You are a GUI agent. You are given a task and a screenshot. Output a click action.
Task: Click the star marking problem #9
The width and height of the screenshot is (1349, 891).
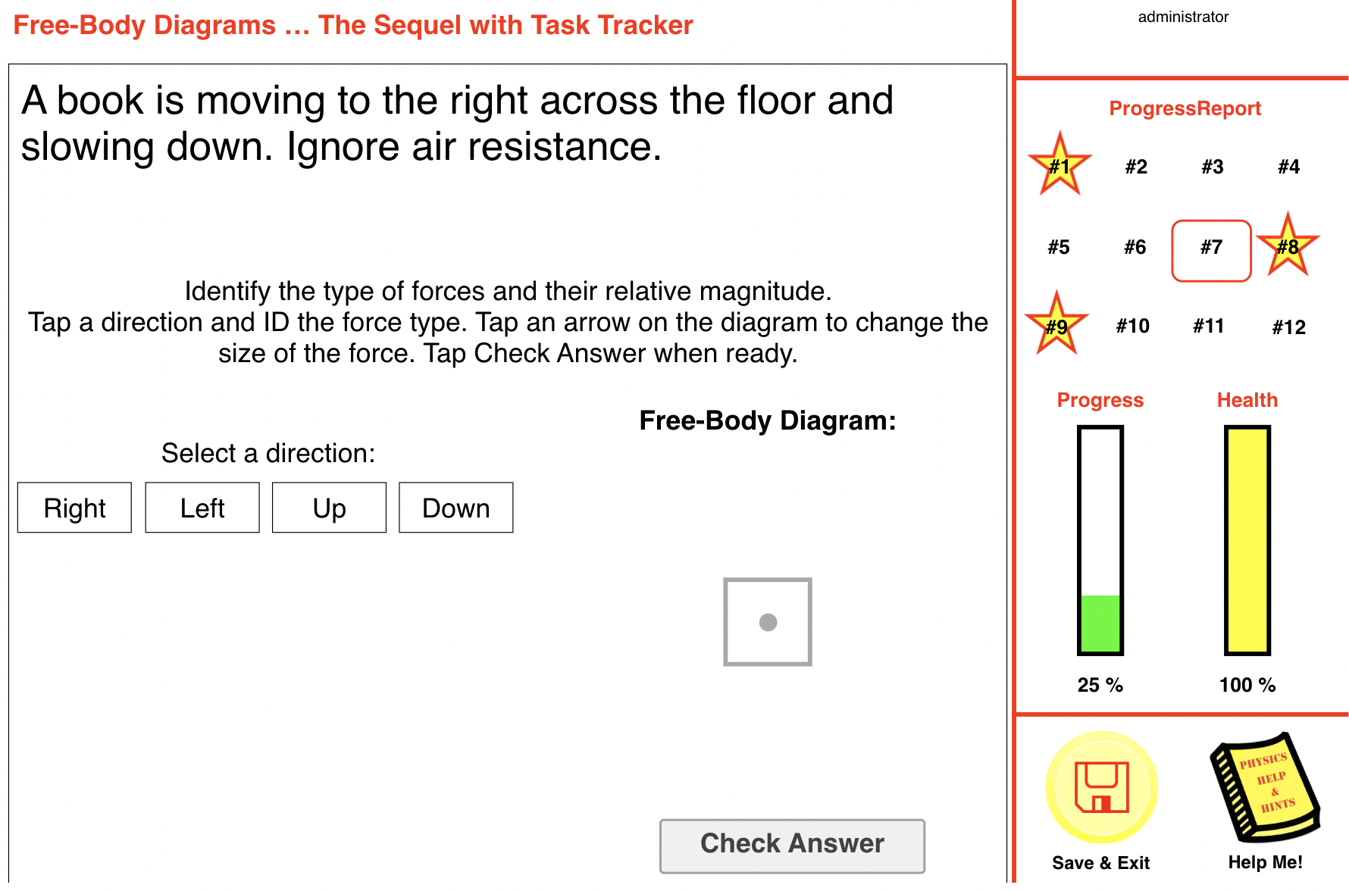(1056, 326)
